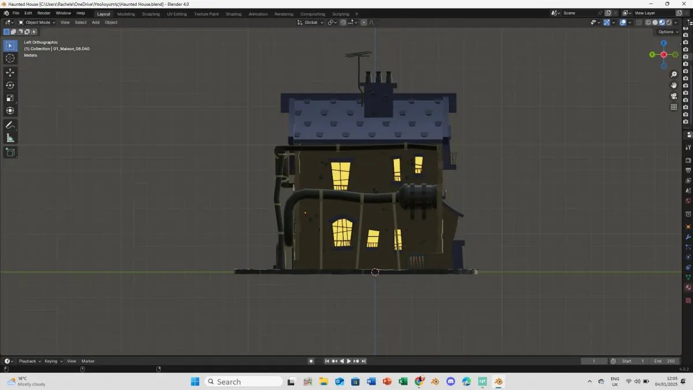Viewport: 693px width, 390px height.
Task: Switch to the UV Editing workspace tab
Action: click(x=177, y=14)
